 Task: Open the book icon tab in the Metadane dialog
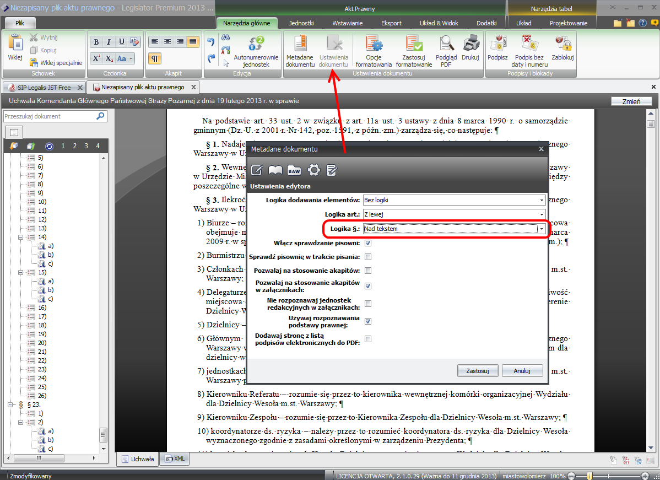[275, 170]
